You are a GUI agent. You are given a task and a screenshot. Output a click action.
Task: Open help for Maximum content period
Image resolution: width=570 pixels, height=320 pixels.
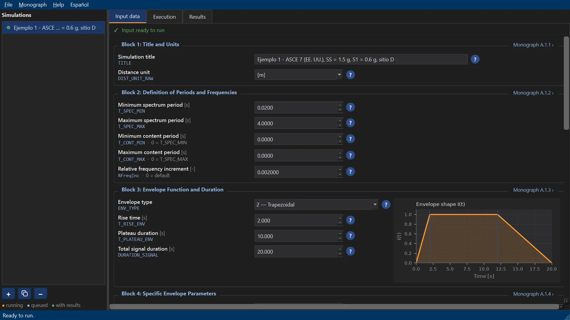click(x=350, y=155)
